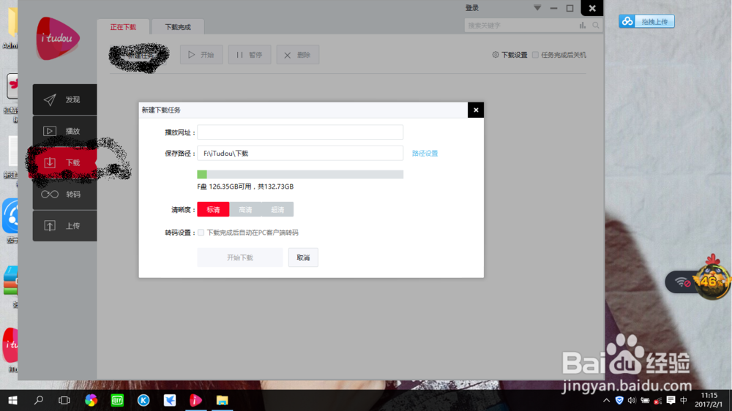Viewport: 732px width, 411px height.
Task: Click the 路径设置 link
Action: point(425,154)
